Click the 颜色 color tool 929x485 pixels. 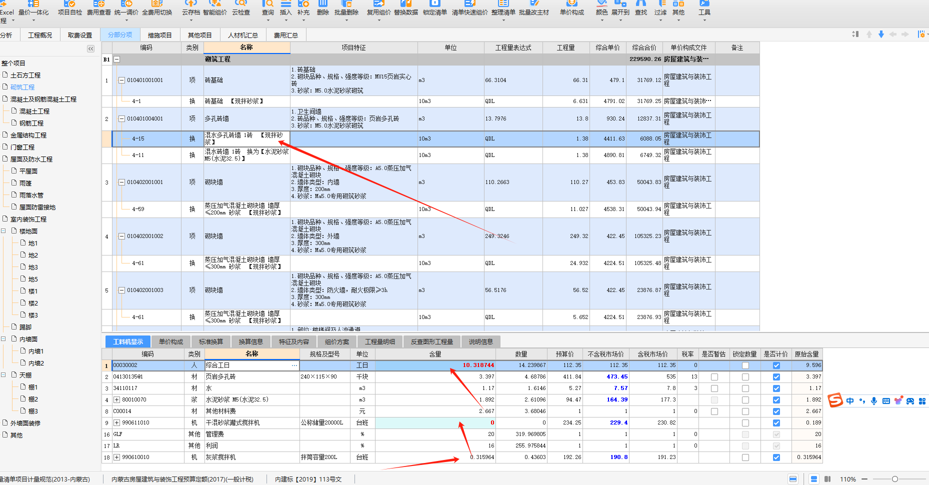(x=601, y=8)
